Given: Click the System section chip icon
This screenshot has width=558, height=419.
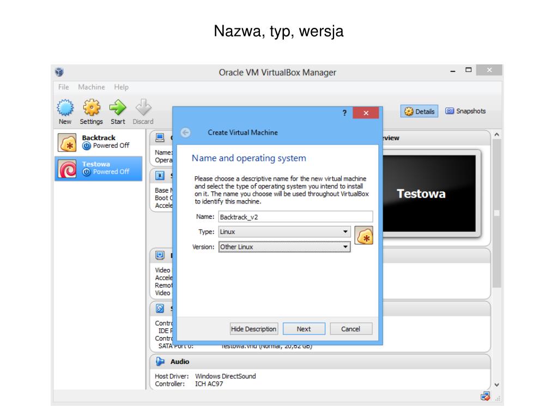Looking at the screenshot, I should (x=160, y=175).
